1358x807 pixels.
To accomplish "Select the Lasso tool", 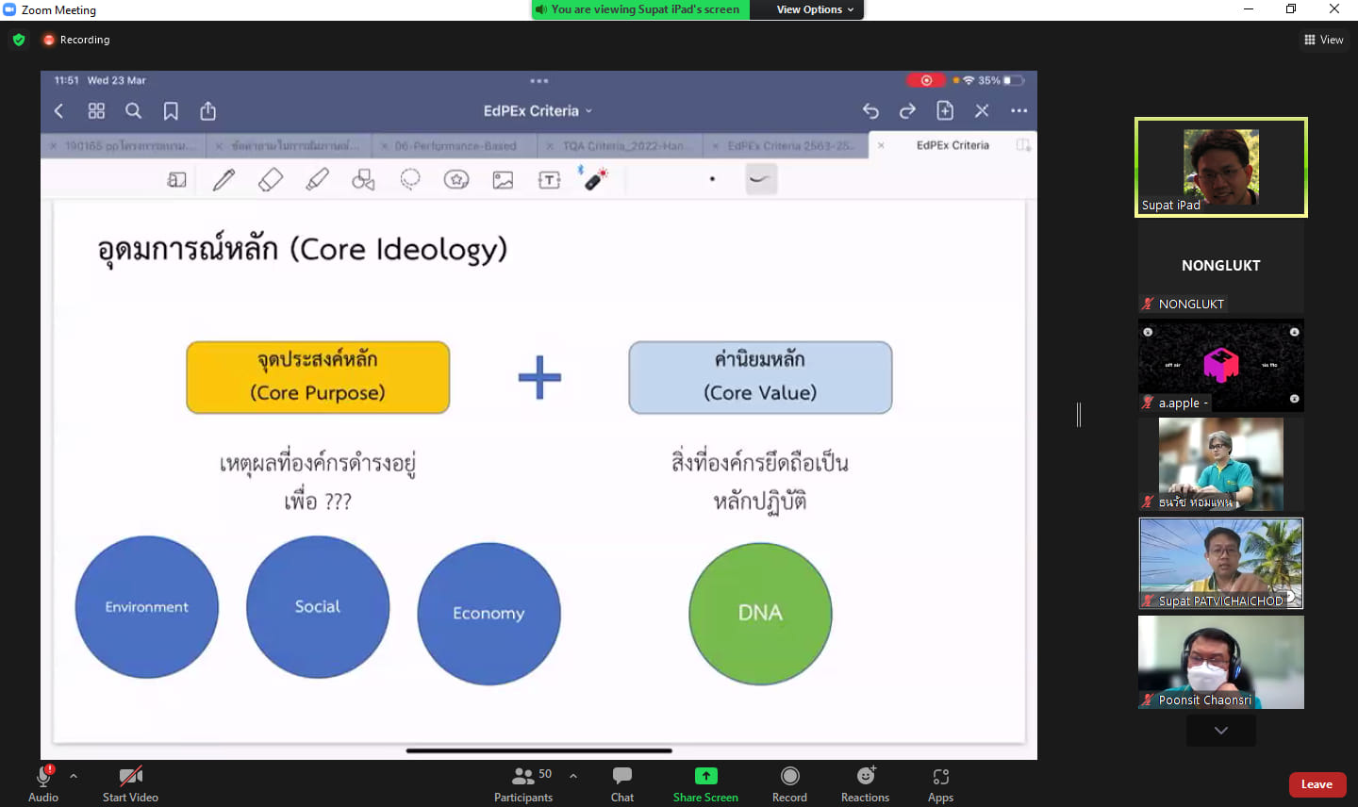I will click(410, 179).
